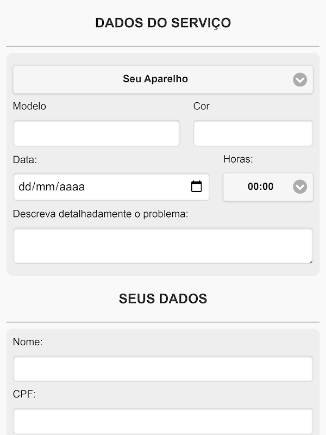Viewport: 326px width, 435px height.
Task: Click into the CPF field
Action: pyautogui.click(x=163, y=421)
